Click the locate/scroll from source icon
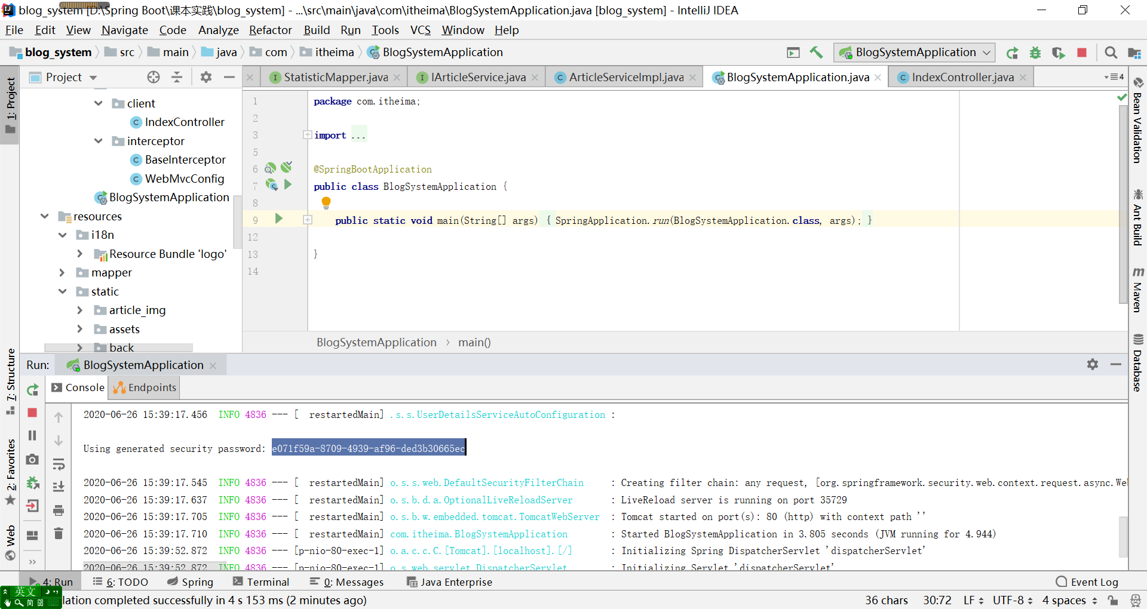The image size is (1147, 609). coord(154,77)
